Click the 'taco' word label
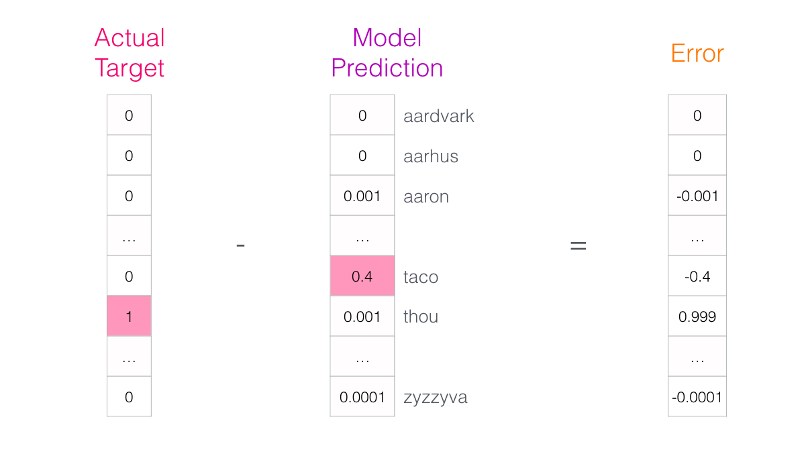 tap(421, 277)
